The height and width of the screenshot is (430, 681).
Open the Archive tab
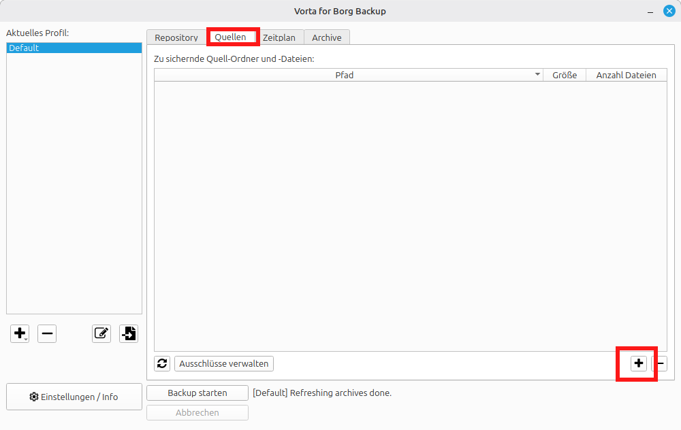pos(327,37)
